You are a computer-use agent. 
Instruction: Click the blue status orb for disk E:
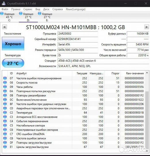click(39, 13)
